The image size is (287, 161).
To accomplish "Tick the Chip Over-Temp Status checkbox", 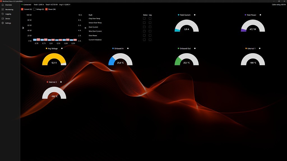I will [x=144, y=18].
